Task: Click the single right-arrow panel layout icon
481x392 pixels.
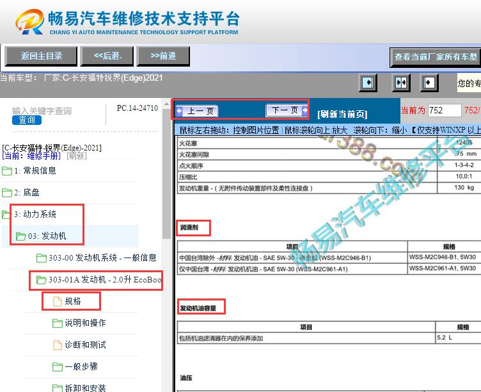Action: pos(368,83)
